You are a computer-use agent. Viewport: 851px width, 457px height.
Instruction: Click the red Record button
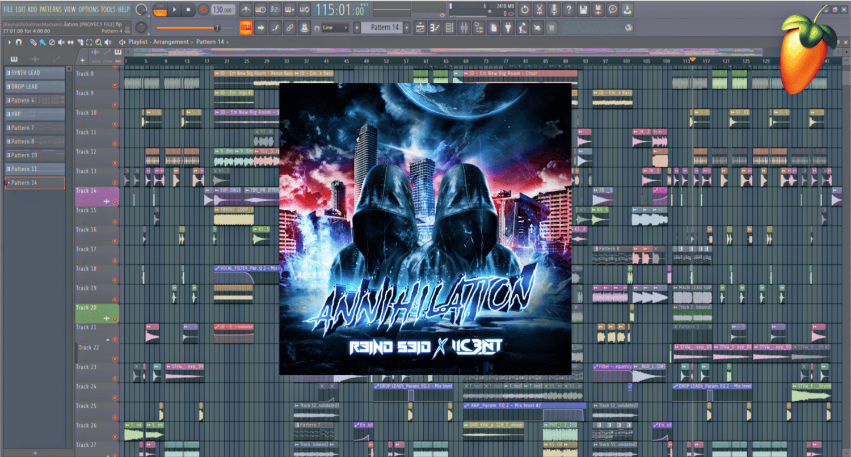[203, 10]
